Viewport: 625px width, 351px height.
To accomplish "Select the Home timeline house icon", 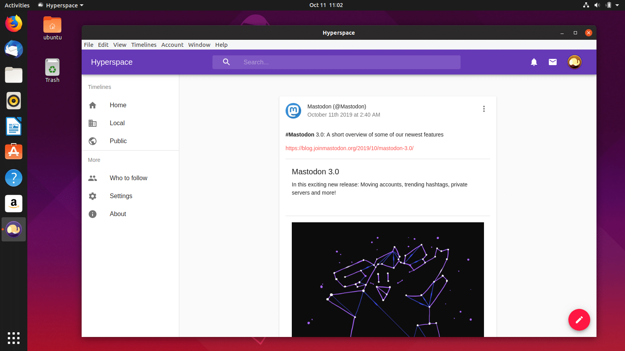I will pyautogui.click(x=93, y=105).
